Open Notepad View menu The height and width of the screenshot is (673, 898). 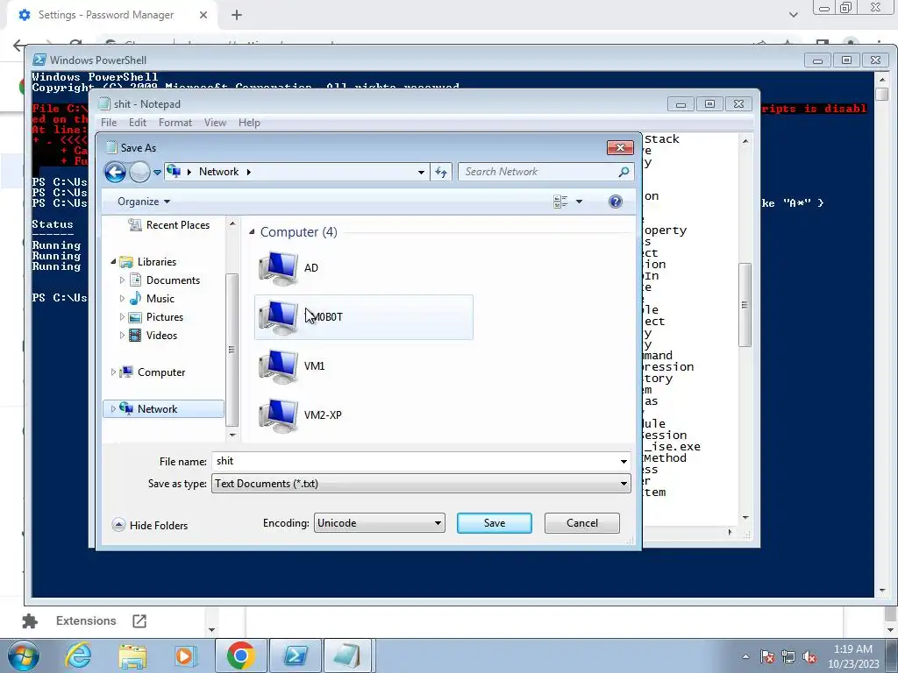point(216,123)
